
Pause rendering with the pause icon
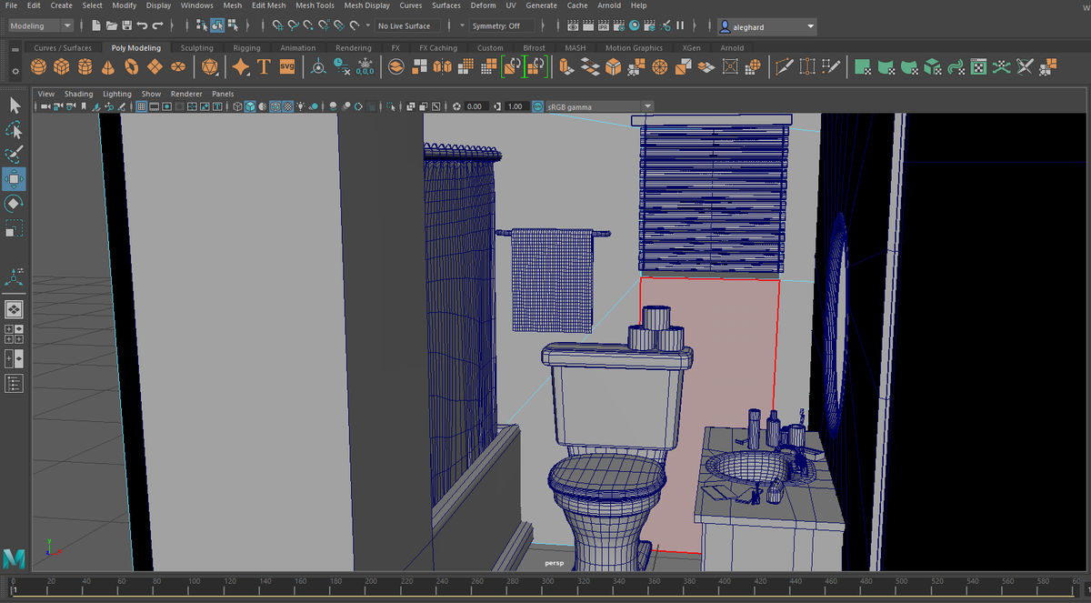[x=681, y=25]
